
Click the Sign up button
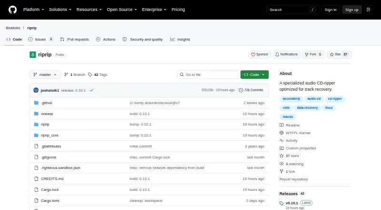(x=352, y=10)
